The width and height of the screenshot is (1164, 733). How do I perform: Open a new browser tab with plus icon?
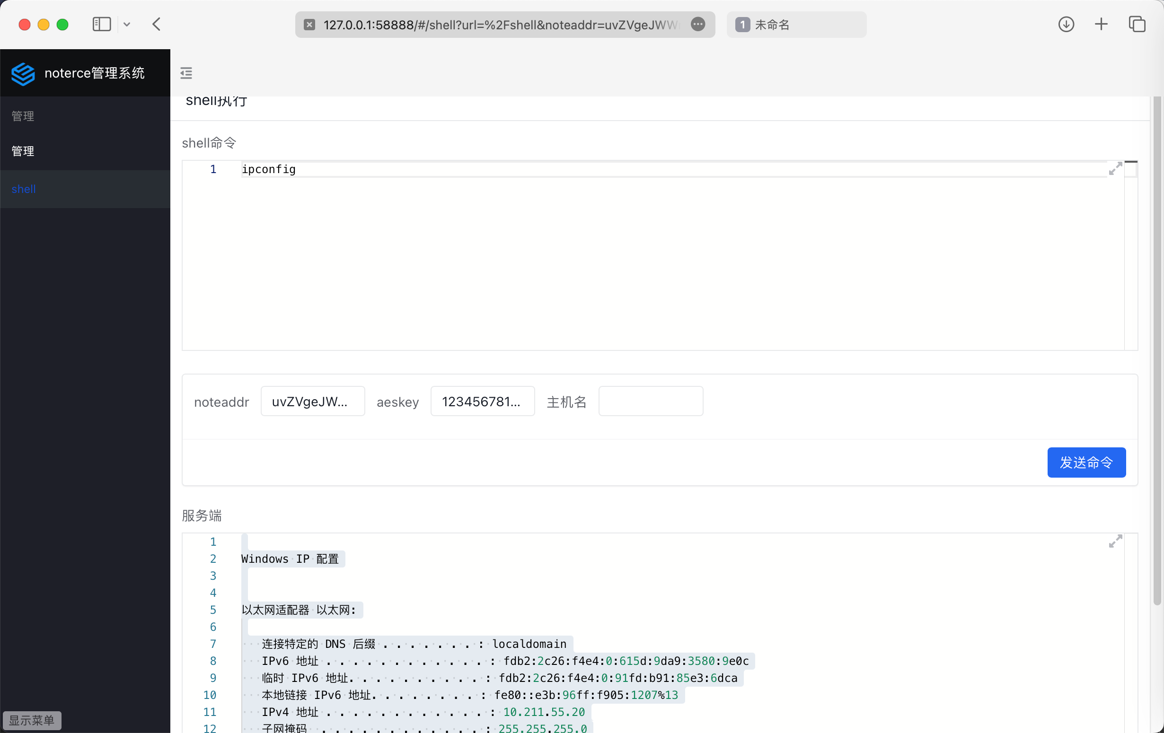pyautogui.click(x=1101, y=24)
